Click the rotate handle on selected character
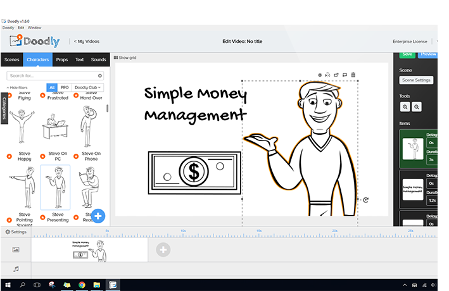 pyautogui.click(x=365, y=200)
